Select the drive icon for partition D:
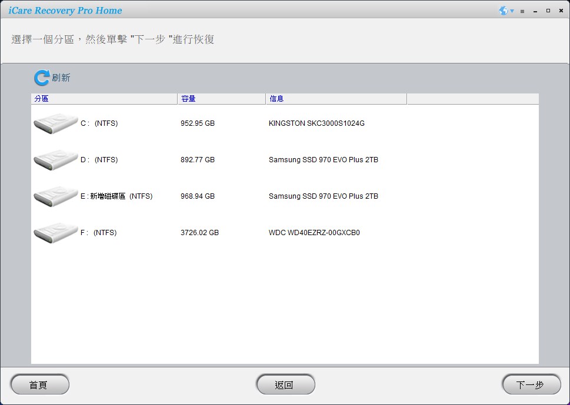The width and height of the screenshot is (570, 405). coord(56,160)
